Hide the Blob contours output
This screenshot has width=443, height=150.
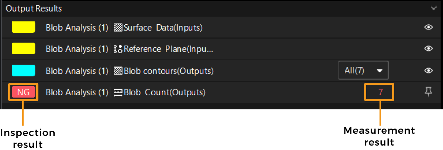tap(428, 71)
